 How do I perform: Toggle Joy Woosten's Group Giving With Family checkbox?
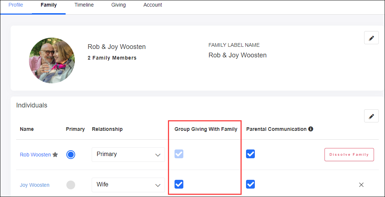[x=179, y=184]
